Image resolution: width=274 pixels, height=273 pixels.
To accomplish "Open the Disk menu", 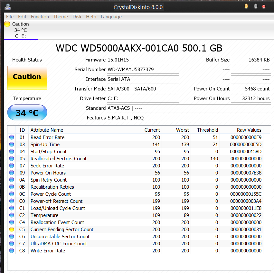I will pyautogui.click(x=77, y=17).
